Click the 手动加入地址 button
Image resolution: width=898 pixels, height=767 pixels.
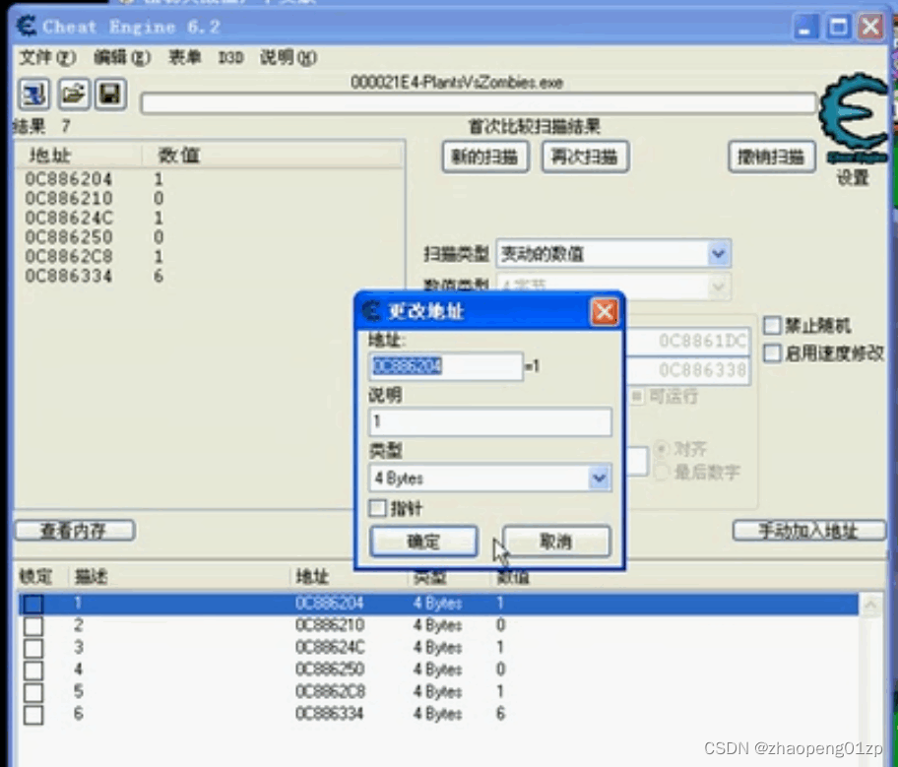(x=808, y=531)
